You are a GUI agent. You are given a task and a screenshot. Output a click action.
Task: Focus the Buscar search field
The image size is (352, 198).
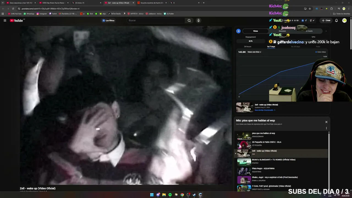click(156, 20)
